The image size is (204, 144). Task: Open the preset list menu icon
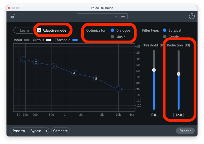point(123,16)
